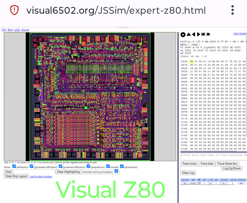Step backward with the left-arrow icon
This screenshot has height=203, width=247.
point(193,34)
